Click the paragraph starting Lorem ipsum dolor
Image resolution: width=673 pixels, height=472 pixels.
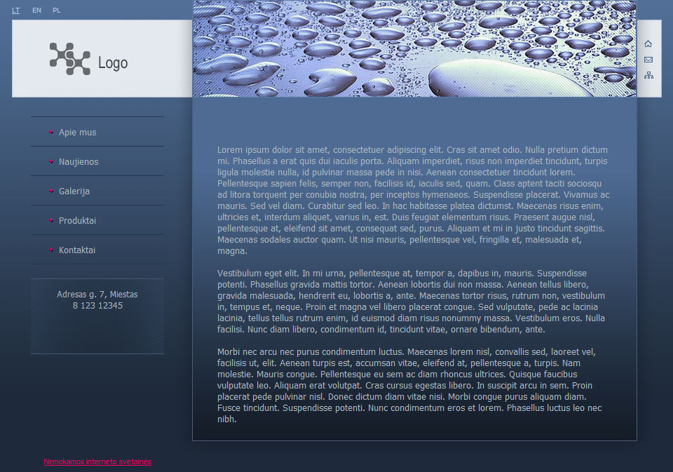pyautogui.click(x=414, y=200)
